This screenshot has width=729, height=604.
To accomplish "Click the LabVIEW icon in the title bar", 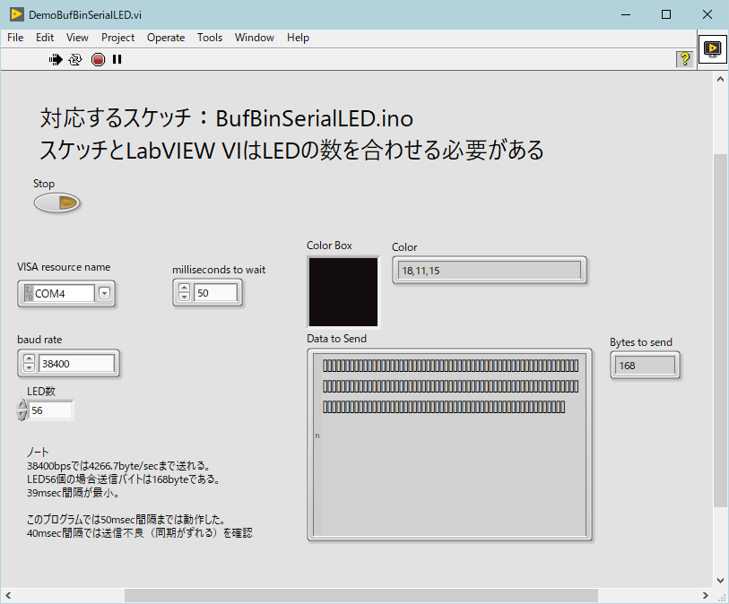I will point(17,14).
